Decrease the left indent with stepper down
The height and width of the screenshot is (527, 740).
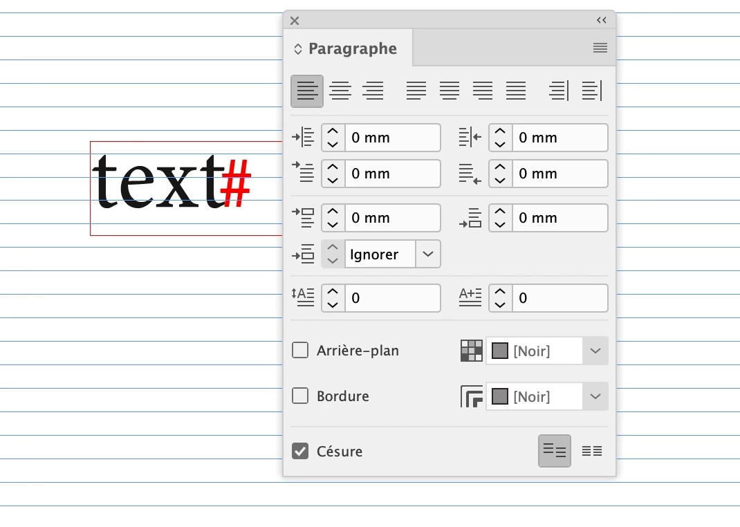coord(333,144)
